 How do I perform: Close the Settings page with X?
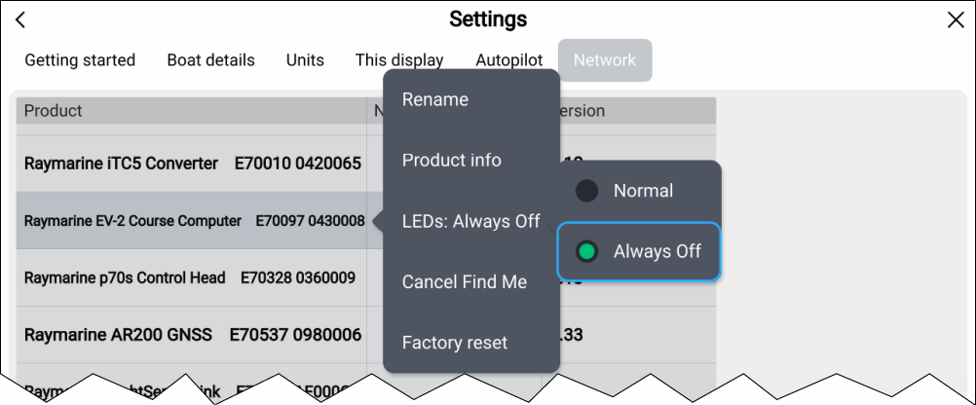(x=956, y=20)
